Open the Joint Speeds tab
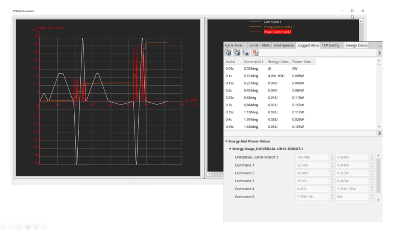410x230 pixels. point(284,46)
